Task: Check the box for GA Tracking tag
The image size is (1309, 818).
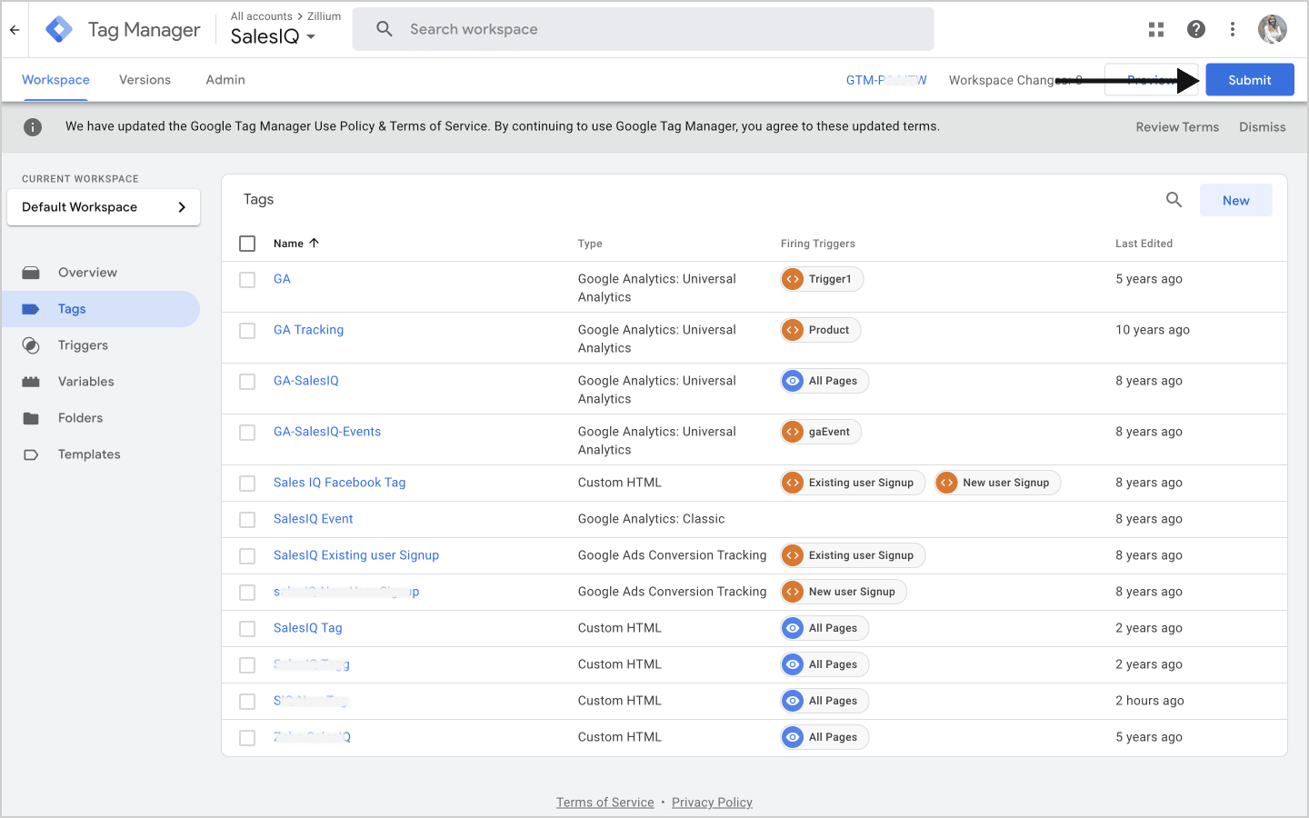Action: [x=247, y=331]
